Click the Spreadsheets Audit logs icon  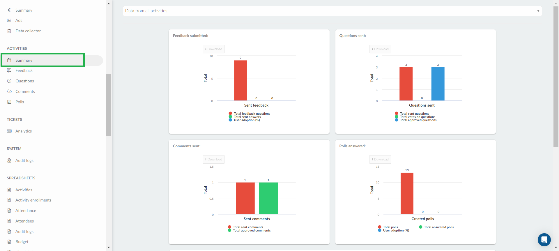click(9, 231)
